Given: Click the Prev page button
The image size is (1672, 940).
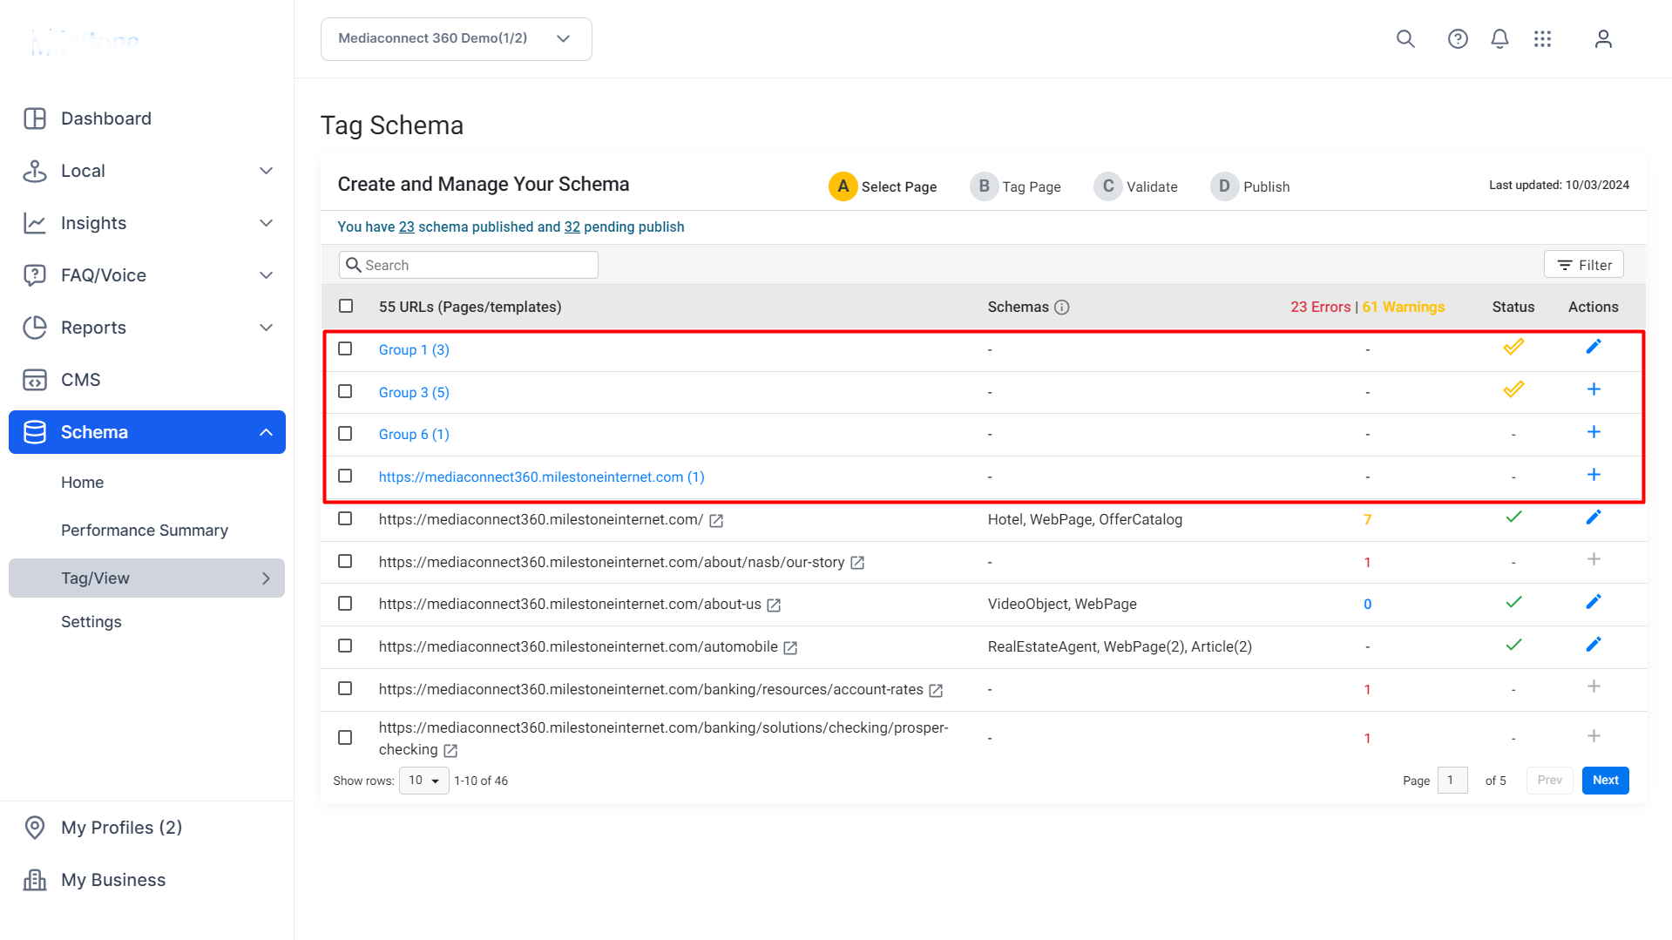Looking at the screenshot, I should pos(1550,781).
